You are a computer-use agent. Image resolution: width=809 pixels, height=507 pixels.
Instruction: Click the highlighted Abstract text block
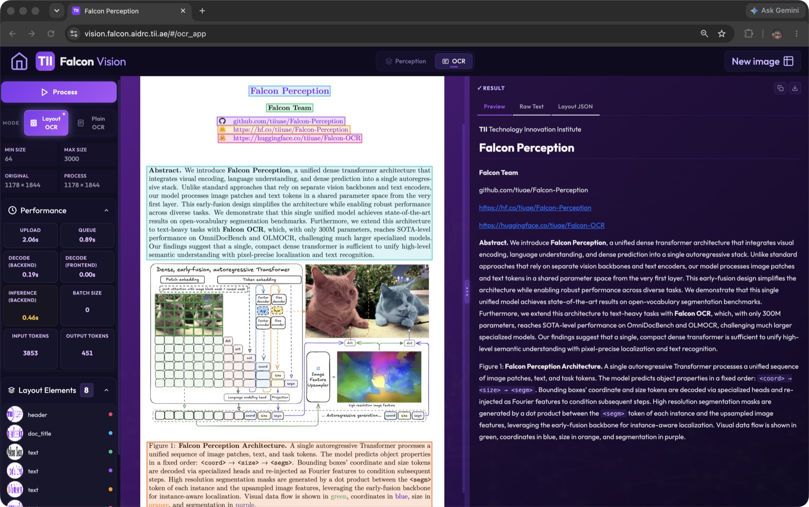[x=289, y=213]
